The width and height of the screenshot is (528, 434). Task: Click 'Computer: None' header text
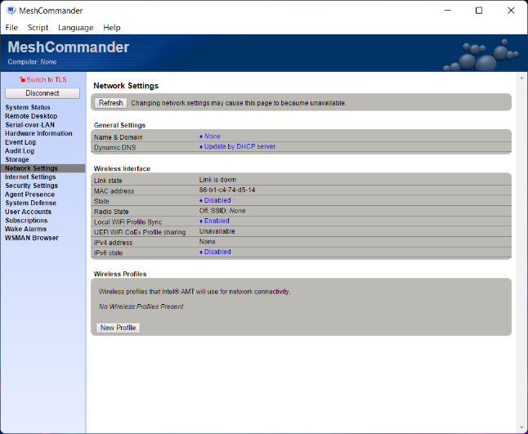(33, 62)
